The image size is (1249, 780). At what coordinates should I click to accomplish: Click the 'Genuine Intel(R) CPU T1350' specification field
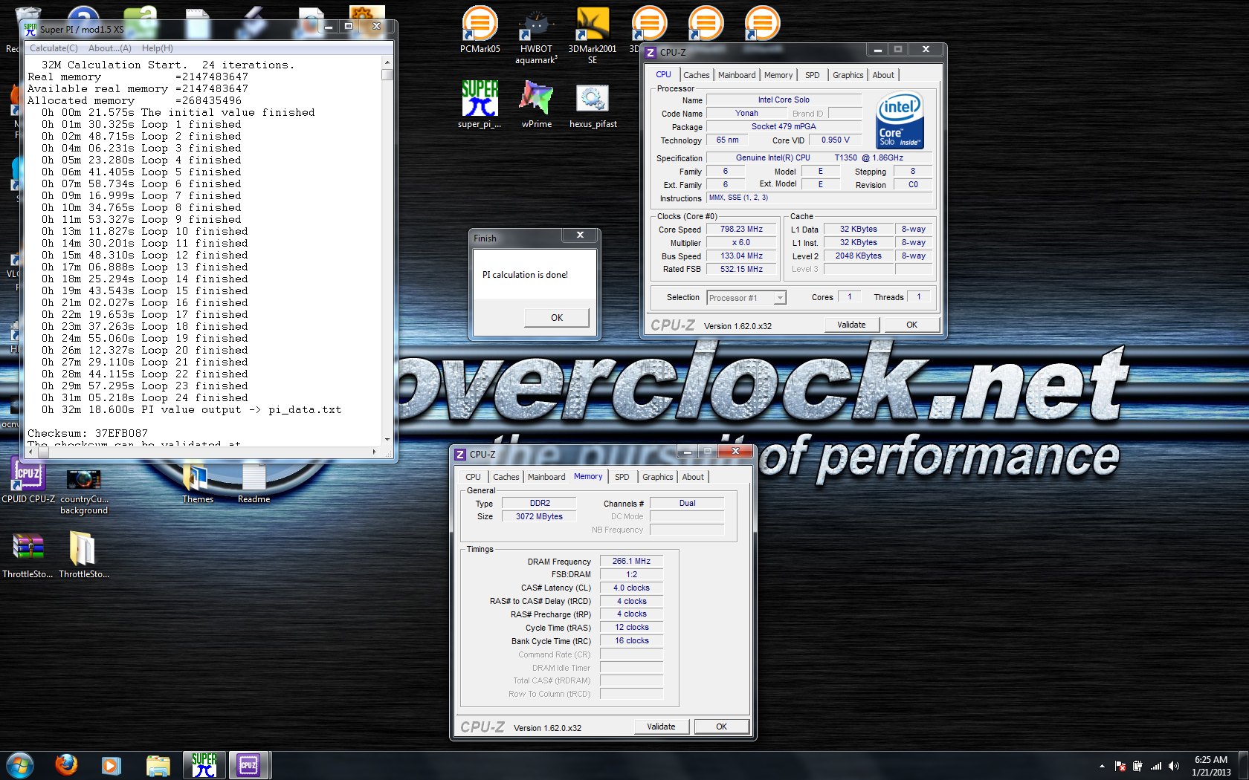(x=819, y=158)
